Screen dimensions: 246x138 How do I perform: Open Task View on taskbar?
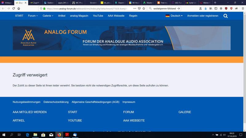[19, 135]
